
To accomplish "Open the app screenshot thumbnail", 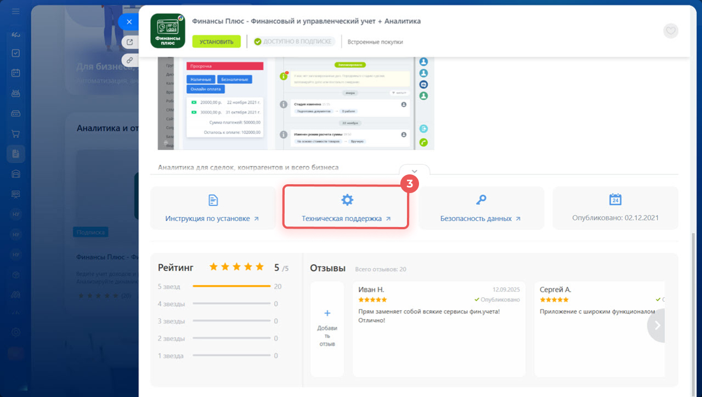I will [296, 103].
